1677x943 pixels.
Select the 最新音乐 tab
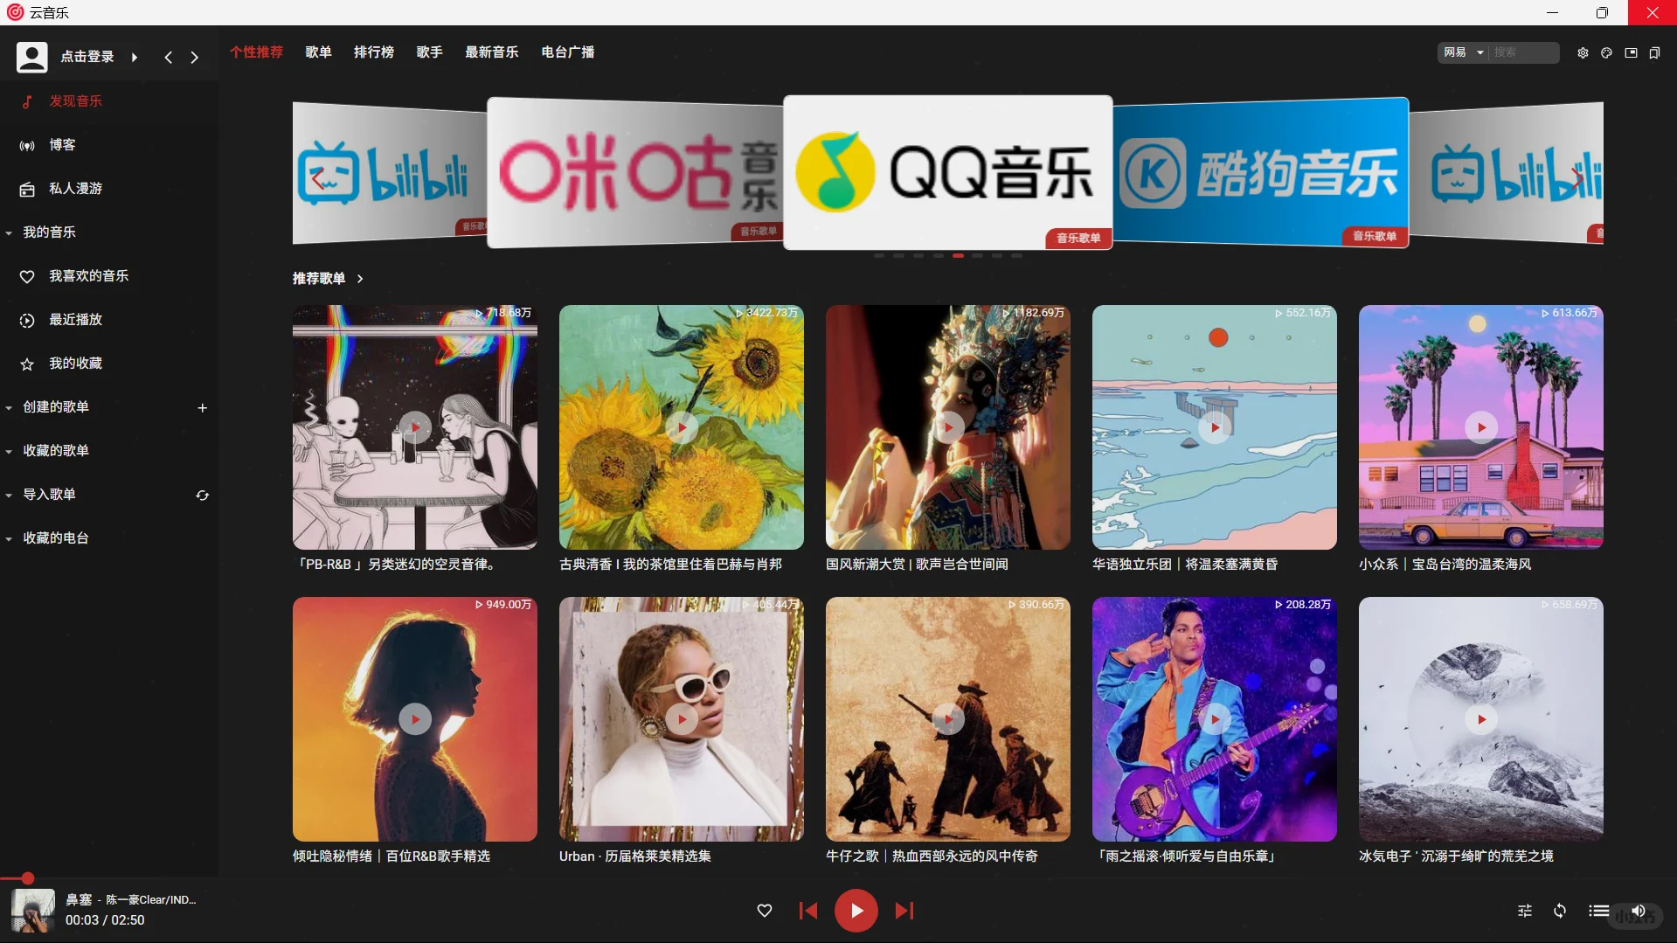point(492,52)
